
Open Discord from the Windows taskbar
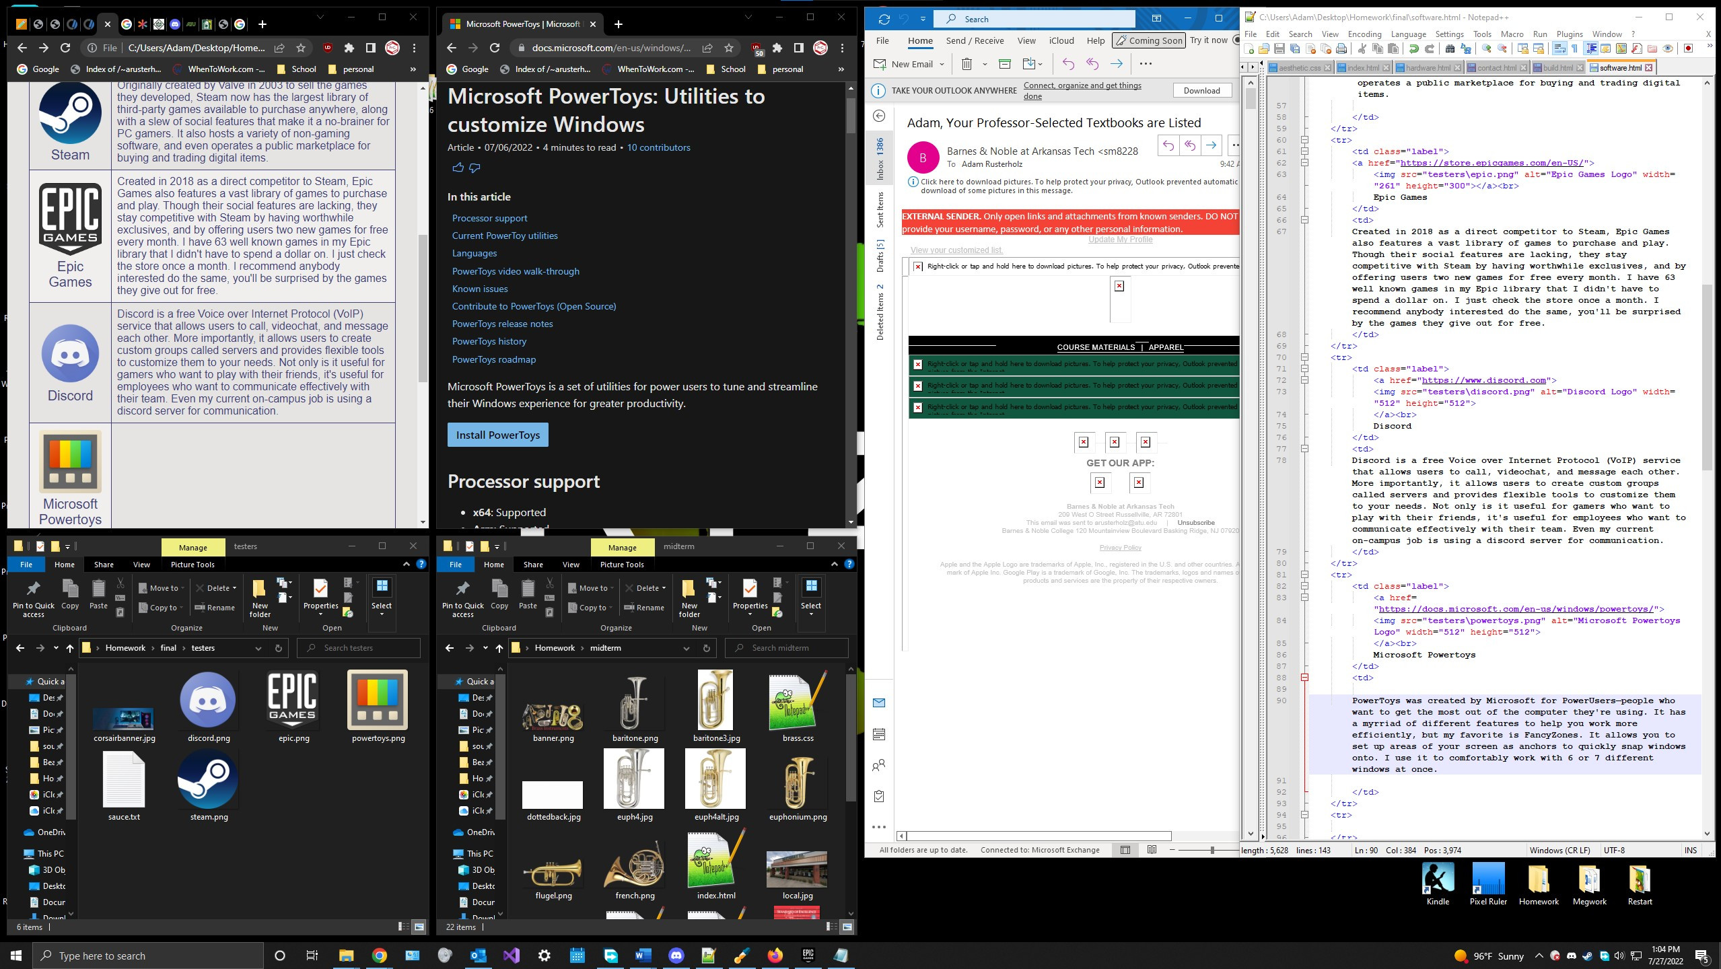[676, 955]
